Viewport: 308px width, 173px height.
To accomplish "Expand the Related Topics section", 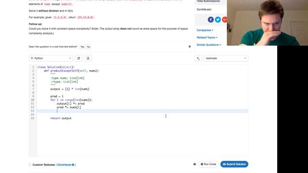I will pos(207,37).
